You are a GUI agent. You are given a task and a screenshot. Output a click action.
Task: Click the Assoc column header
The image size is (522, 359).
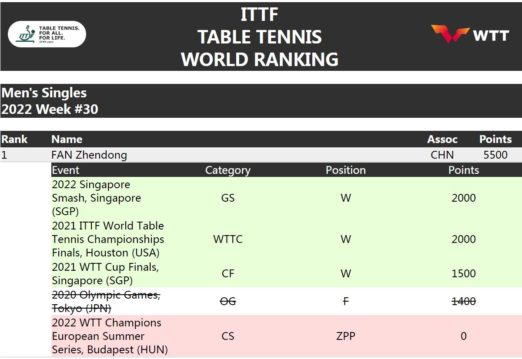tap(442, 139)
